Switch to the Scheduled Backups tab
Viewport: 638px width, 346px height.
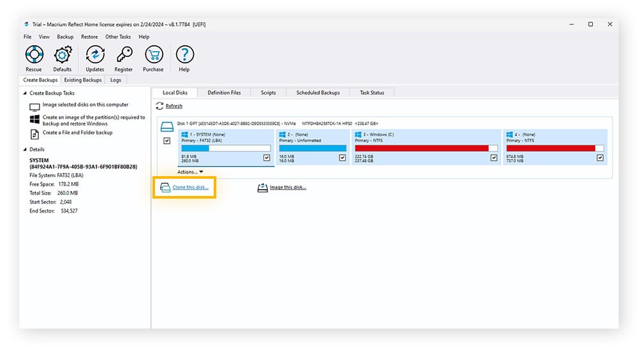(318, 93)
